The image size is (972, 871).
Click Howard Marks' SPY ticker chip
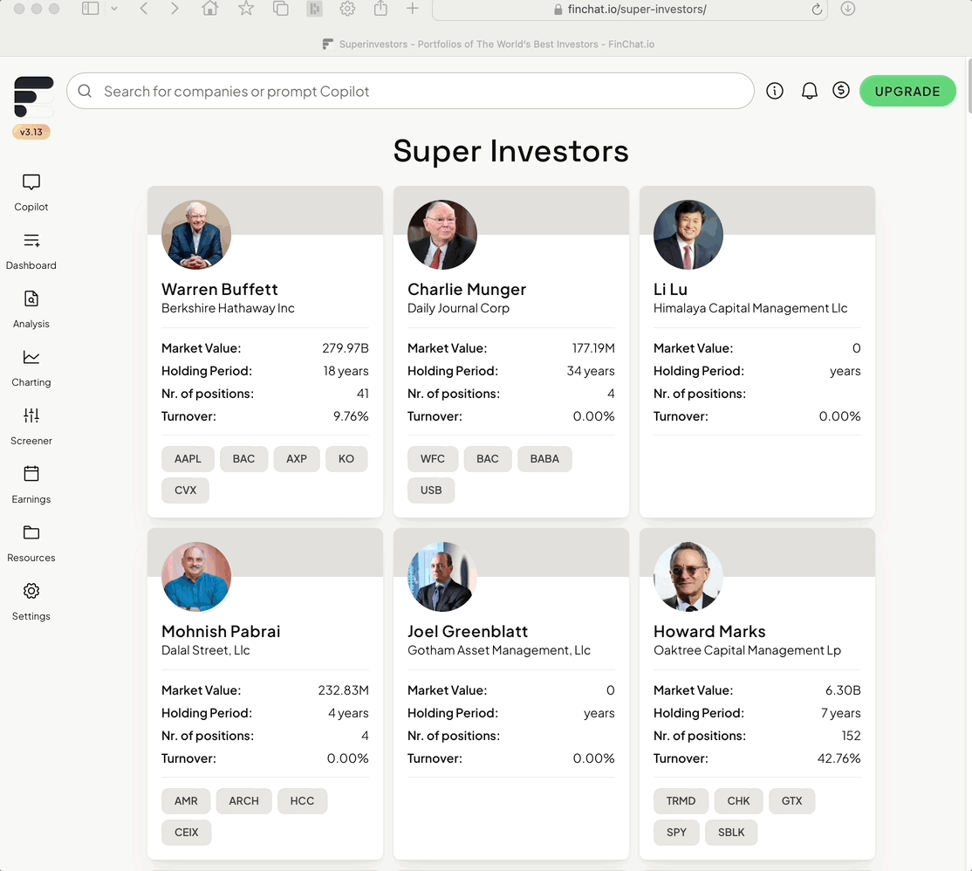click(x=676, y=833)
